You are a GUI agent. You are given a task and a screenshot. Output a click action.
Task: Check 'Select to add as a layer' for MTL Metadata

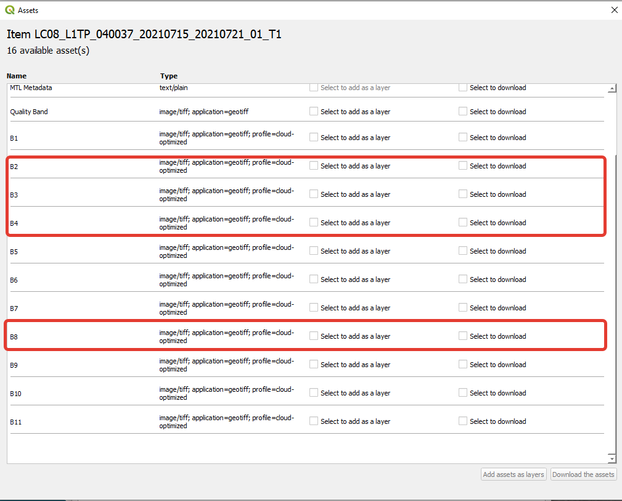[x=313, y=88]
